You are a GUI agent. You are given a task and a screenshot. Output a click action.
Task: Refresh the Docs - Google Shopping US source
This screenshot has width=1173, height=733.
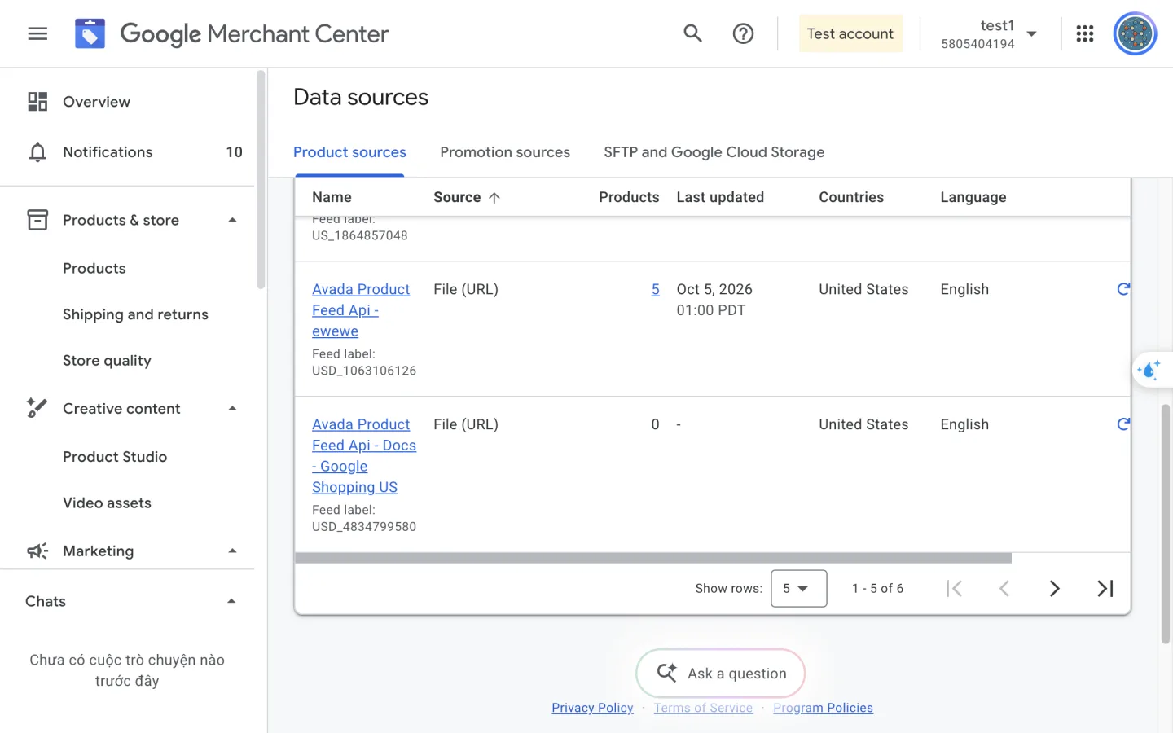[x=1123, y=424]
